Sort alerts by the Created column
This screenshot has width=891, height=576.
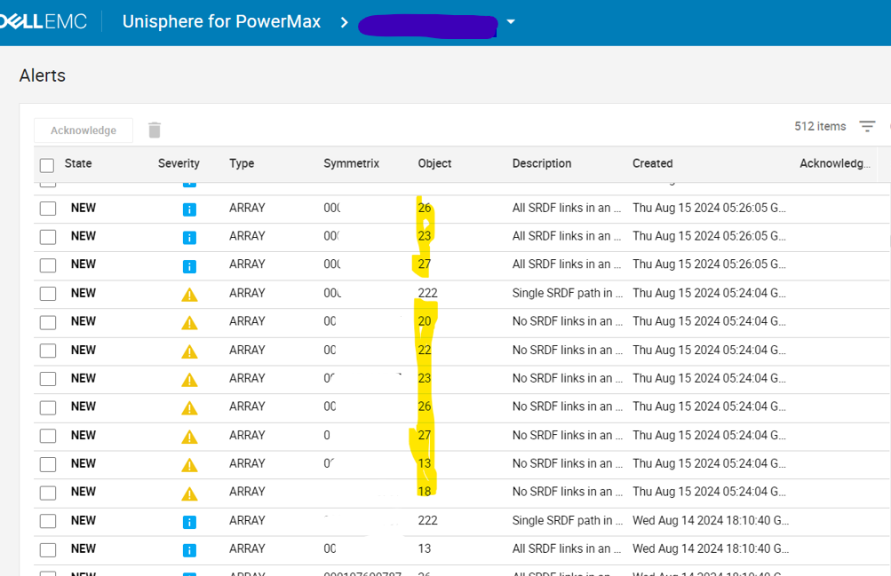click(x=652, y=163)
